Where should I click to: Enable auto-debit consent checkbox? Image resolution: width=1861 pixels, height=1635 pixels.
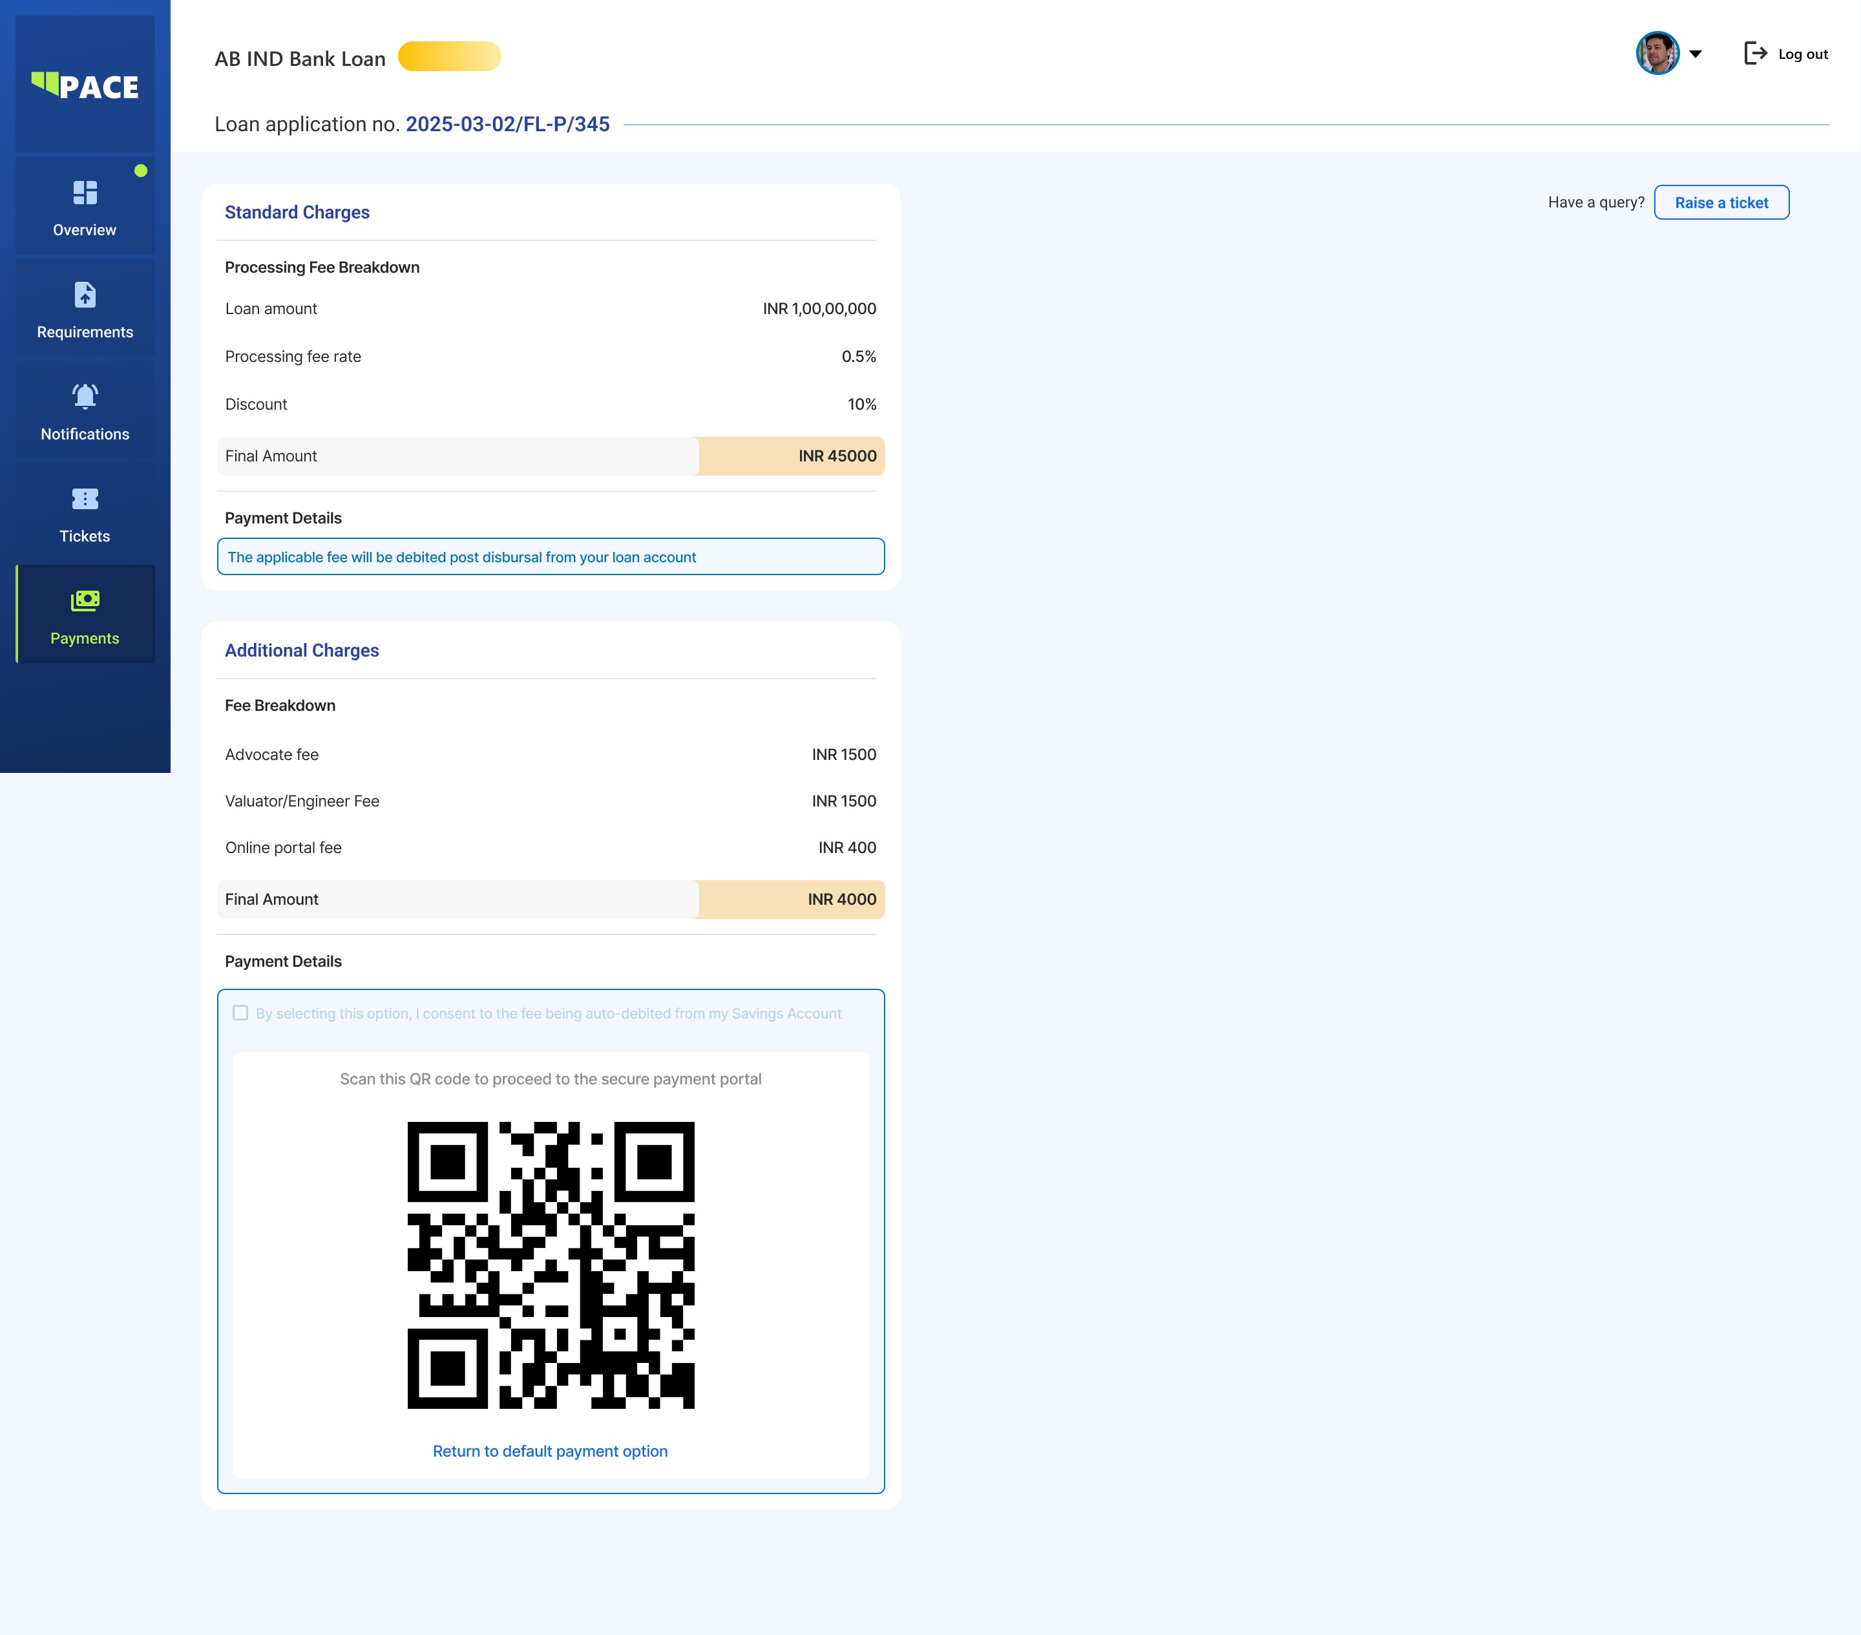point(240,1013)
